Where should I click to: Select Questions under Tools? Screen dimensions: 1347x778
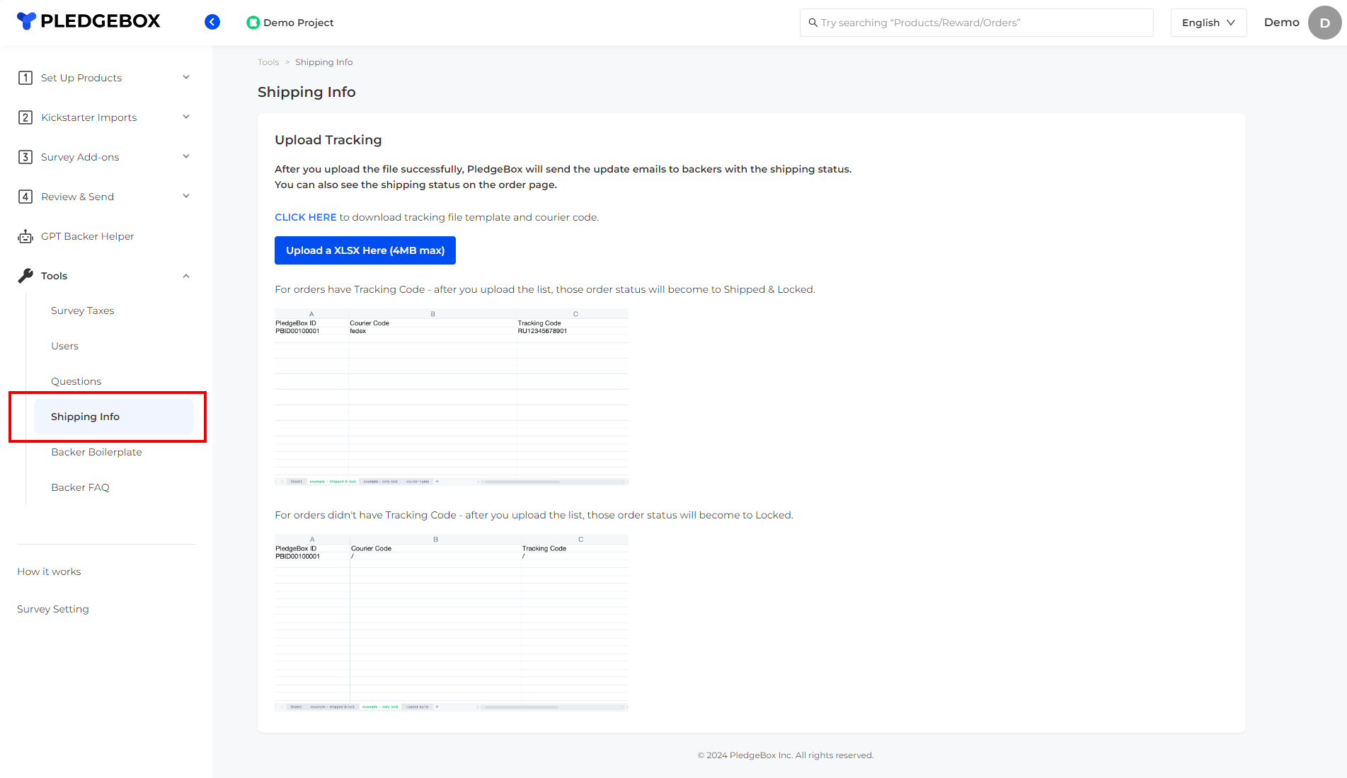[76, 381]
